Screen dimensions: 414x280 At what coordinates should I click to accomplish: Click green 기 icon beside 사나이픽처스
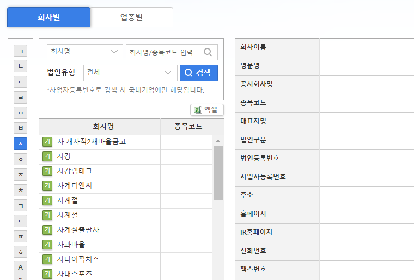tap(47, 259)
